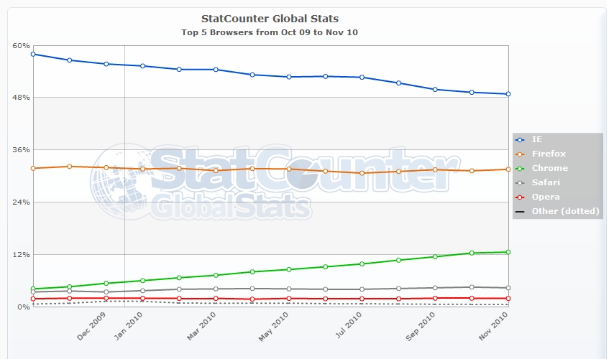Viewport: 614px width, 359px height.
Task: Click the last Chrome data point on green line
Action: pos(508,252)
